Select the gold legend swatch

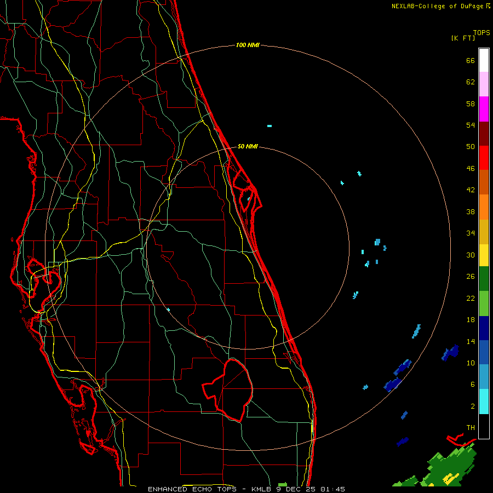click(x=484, y=232)
